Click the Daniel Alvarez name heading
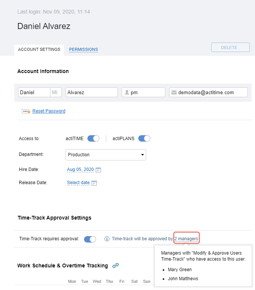 click(x=44, y=26)
